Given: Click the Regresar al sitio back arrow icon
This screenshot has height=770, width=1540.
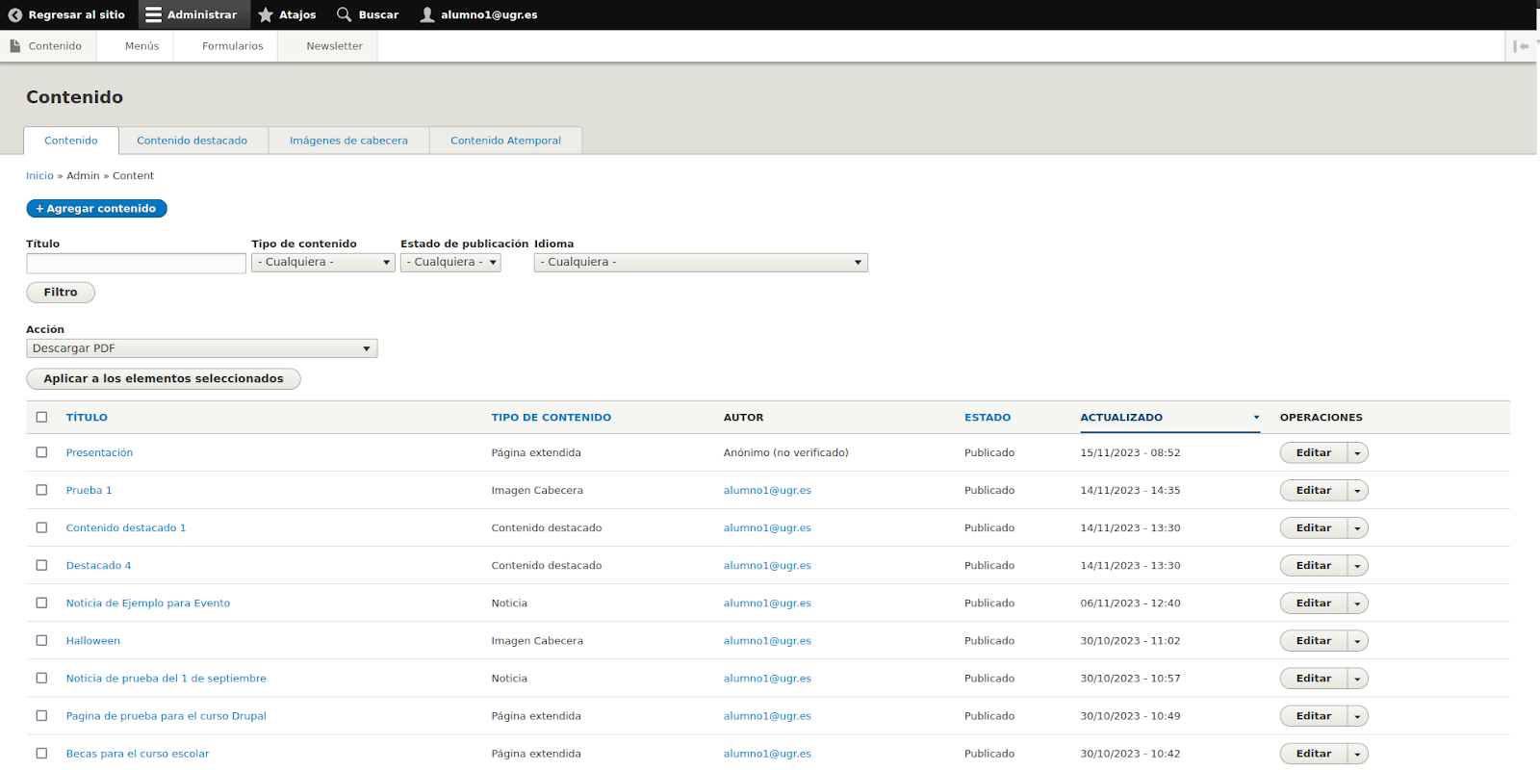Looking at the screenshot, I should pyautogui.click(x=14, y=15).
